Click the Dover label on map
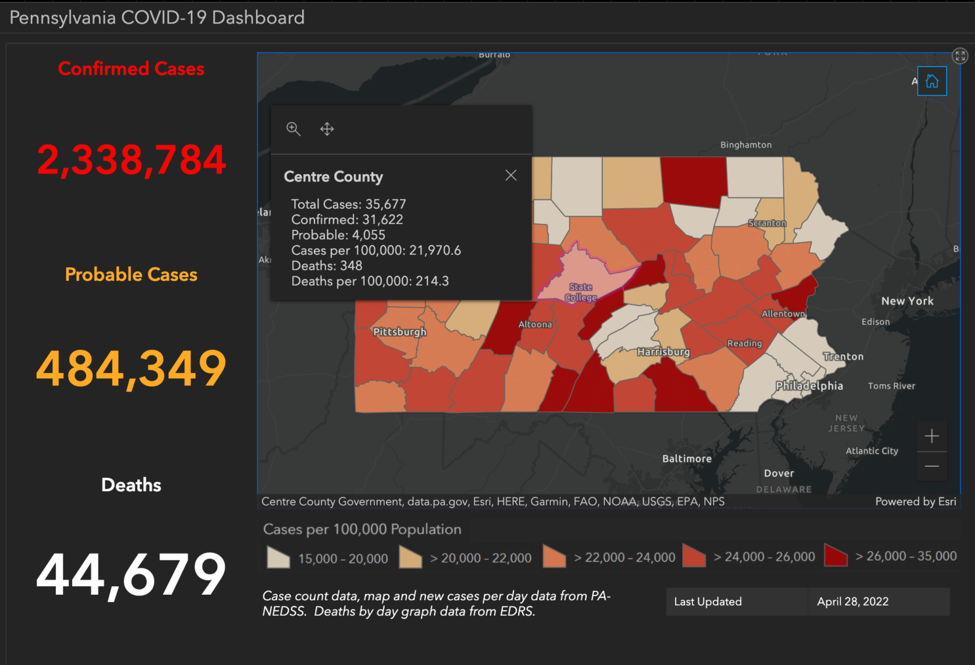The image size is (975, 665). point(779,474)
